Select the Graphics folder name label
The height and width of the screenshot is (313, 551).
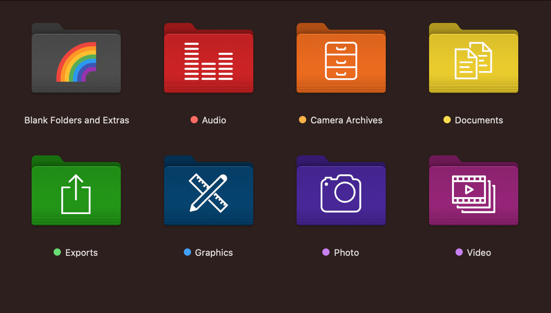pyautogui.click(x=213, y=252)
